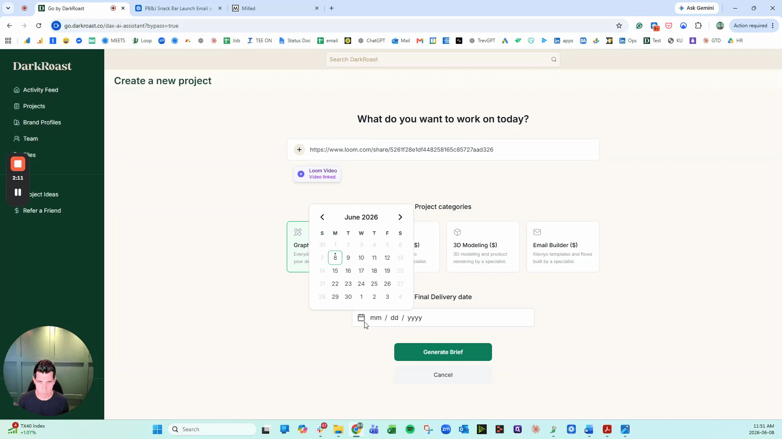782x439 pixels.
Task: Open the Loom Video linked chip
Action: [317, 174]
